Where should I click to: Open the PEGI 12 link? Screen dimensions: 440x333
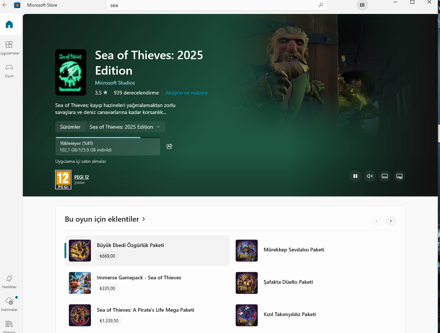tap(81, 177)
